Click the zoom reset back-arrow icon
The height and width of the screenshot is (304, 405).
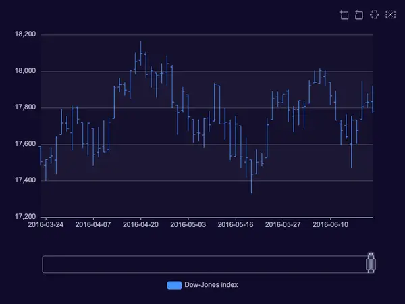[359, 15]
